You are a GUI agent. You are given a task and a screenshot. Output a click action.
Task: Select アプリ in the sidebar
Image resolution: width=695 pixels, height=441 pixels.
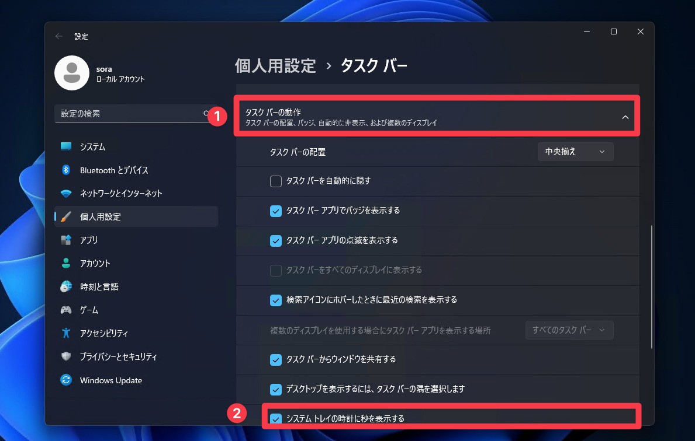(x=136, y=240)
